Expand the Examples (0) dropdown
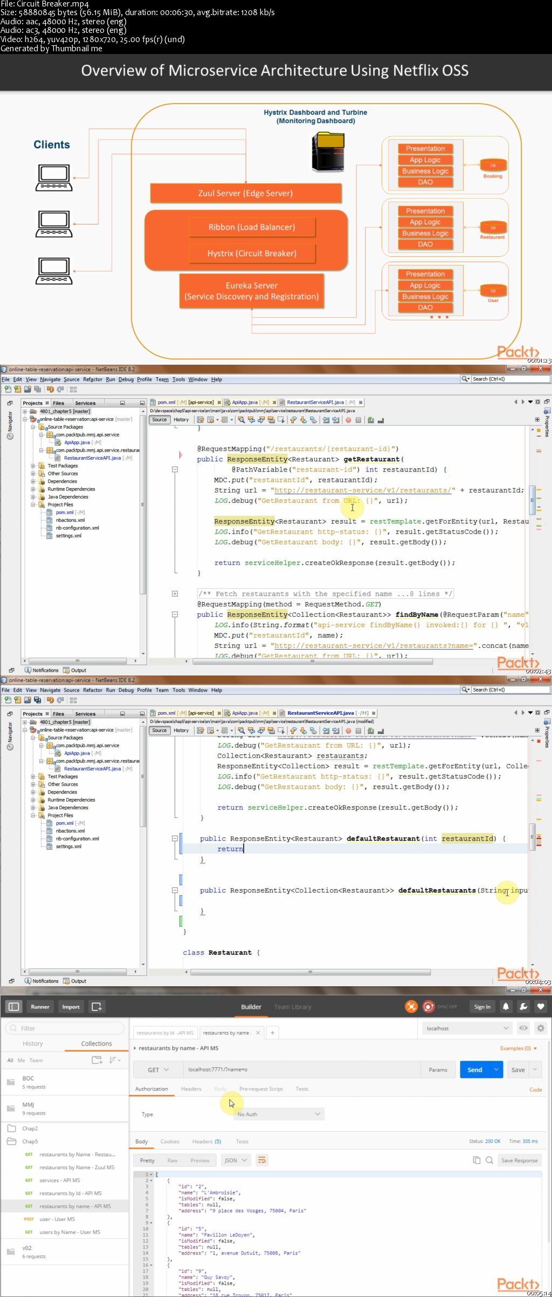This screenshot has height=1297, width=552. coord(518,1048)
